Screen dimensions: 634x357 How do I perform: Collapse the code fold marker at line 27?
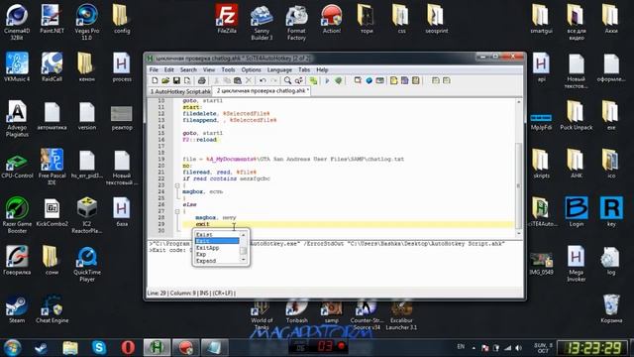[x=177, y=211]
